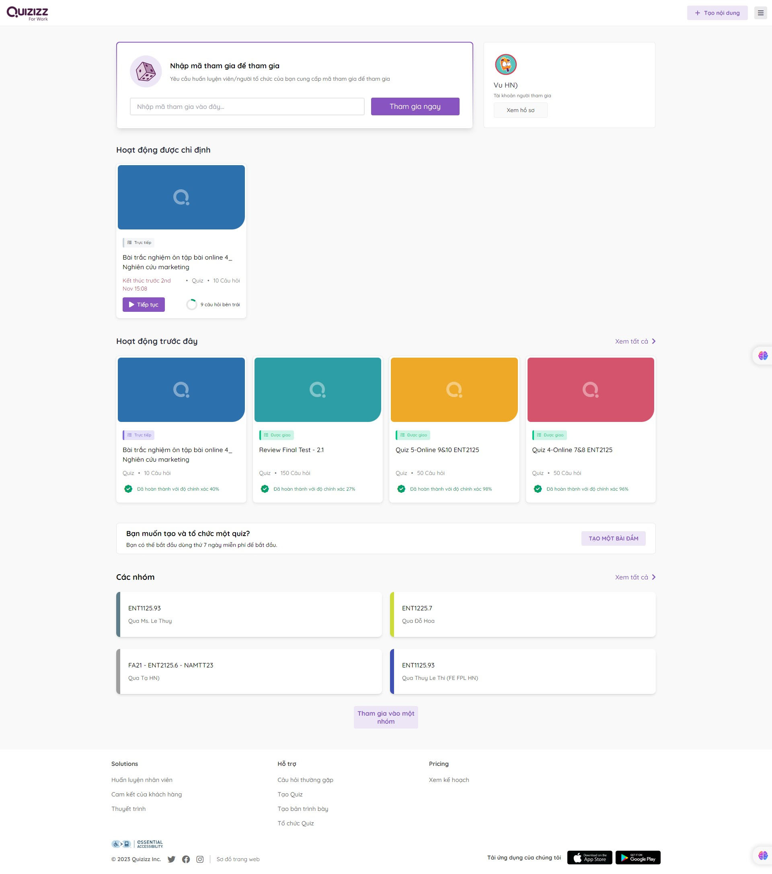This screenshot has height=874, width=772.
Task: Open the Twitter icon in footer
Action: 171,859
